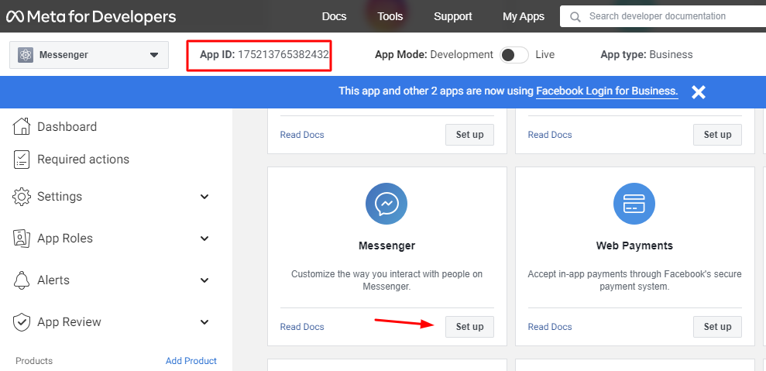Expand the App Roles chevron
This screenshot has height=371, width=766.
click(x=204, y=239)
